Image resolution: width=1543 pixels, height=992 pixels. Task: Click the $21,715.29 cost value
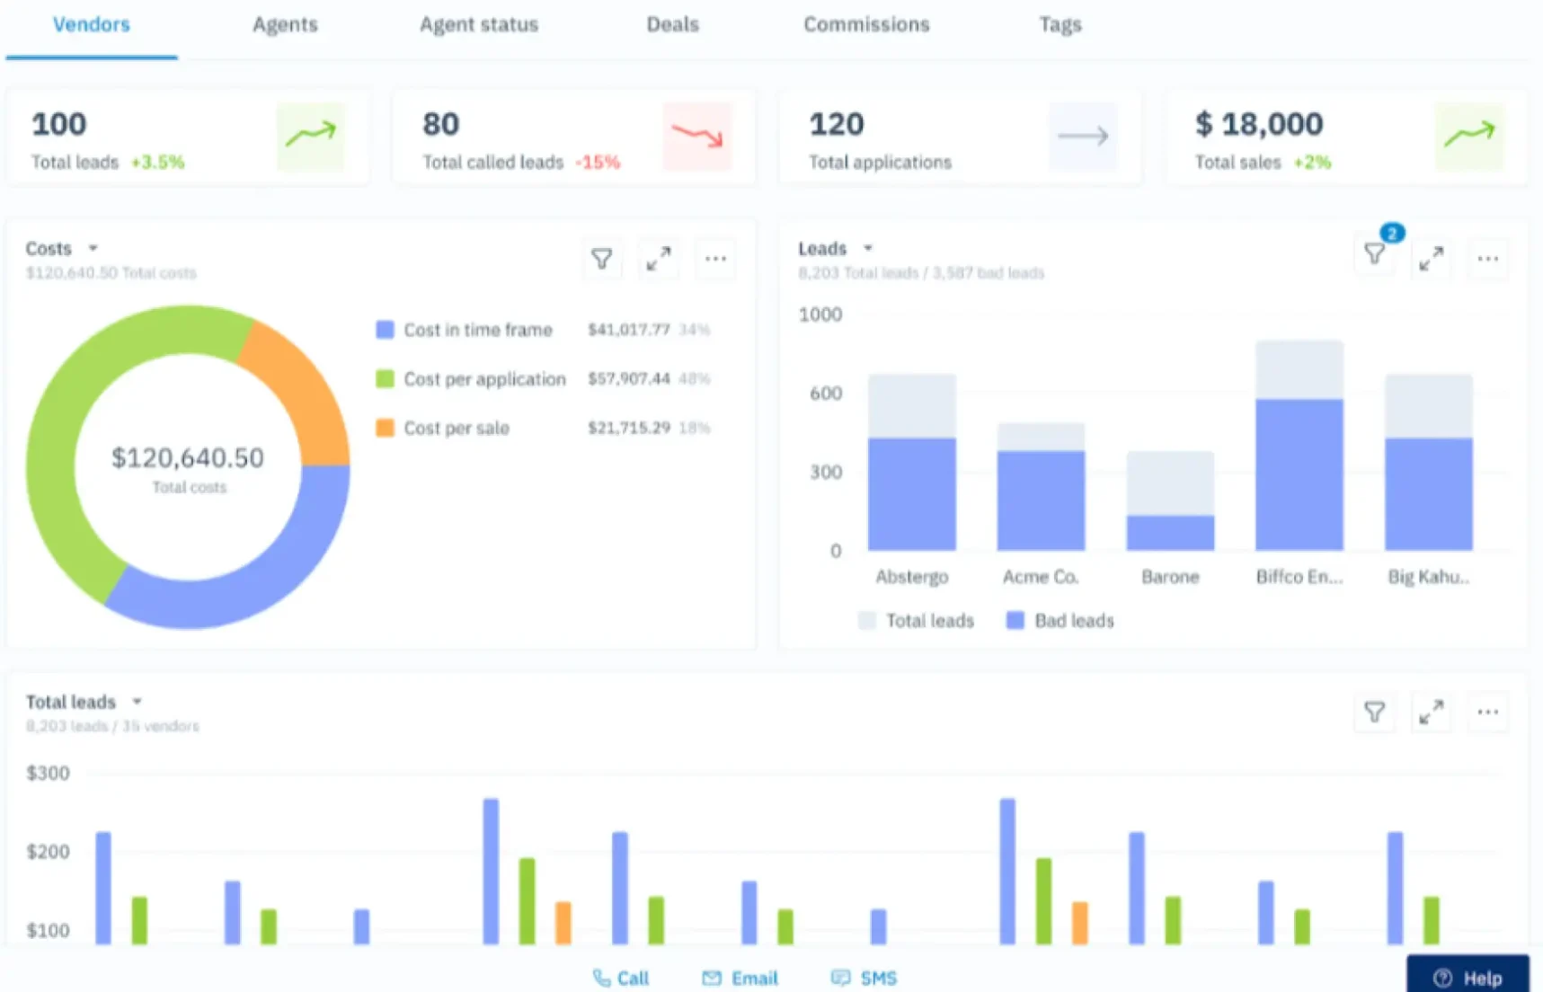click(629, 428)
